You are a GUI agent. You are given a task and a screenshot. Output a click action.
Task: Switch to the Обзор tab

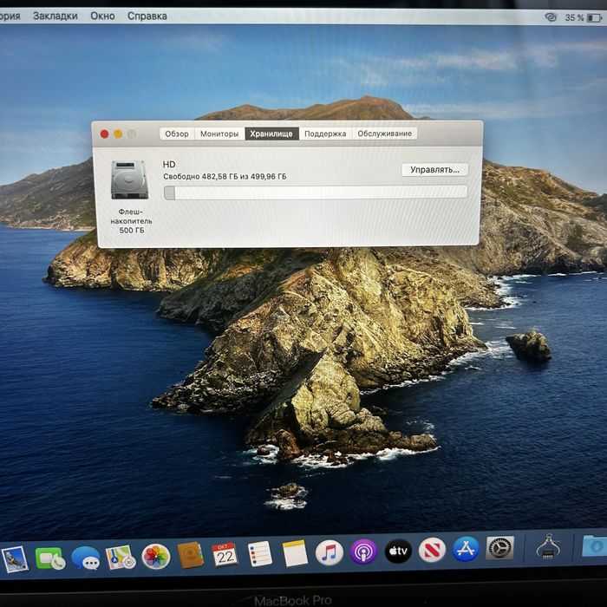[177, 134]
